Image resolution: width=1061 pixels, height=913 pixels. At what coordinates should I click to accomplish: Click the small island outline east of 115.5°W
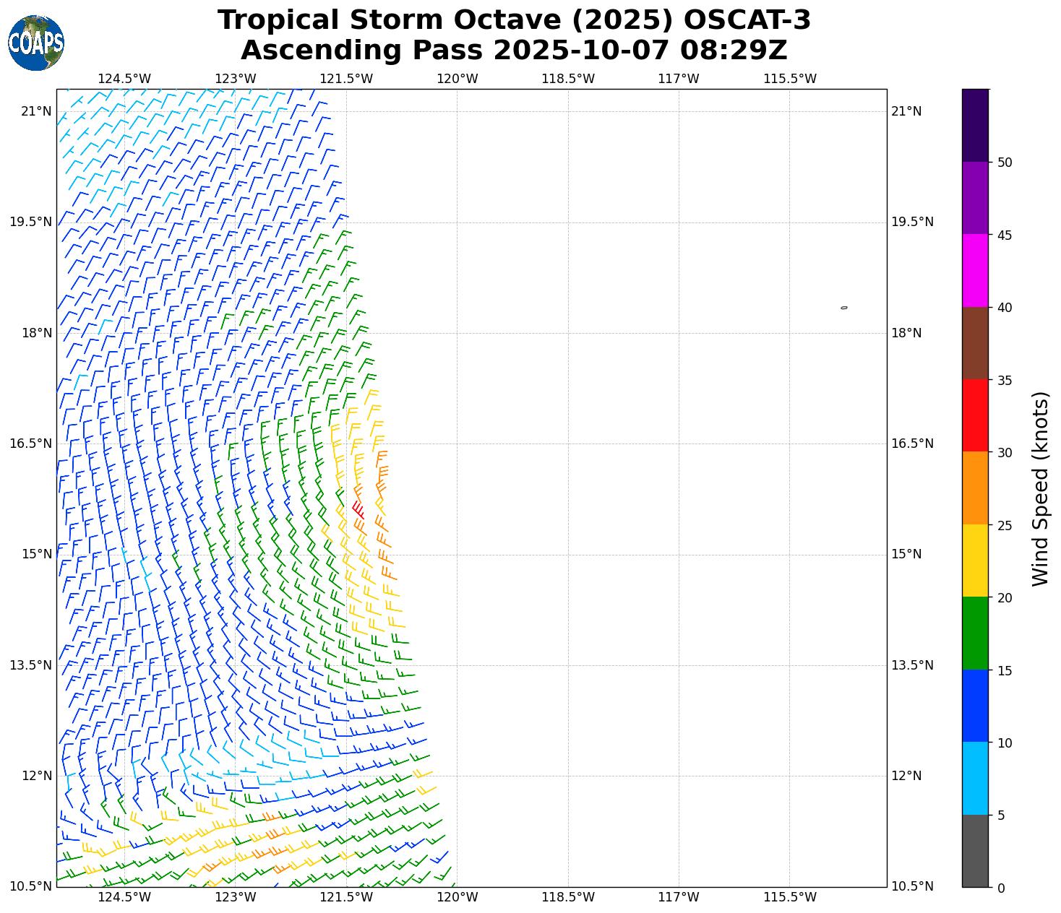coord(843,308)
